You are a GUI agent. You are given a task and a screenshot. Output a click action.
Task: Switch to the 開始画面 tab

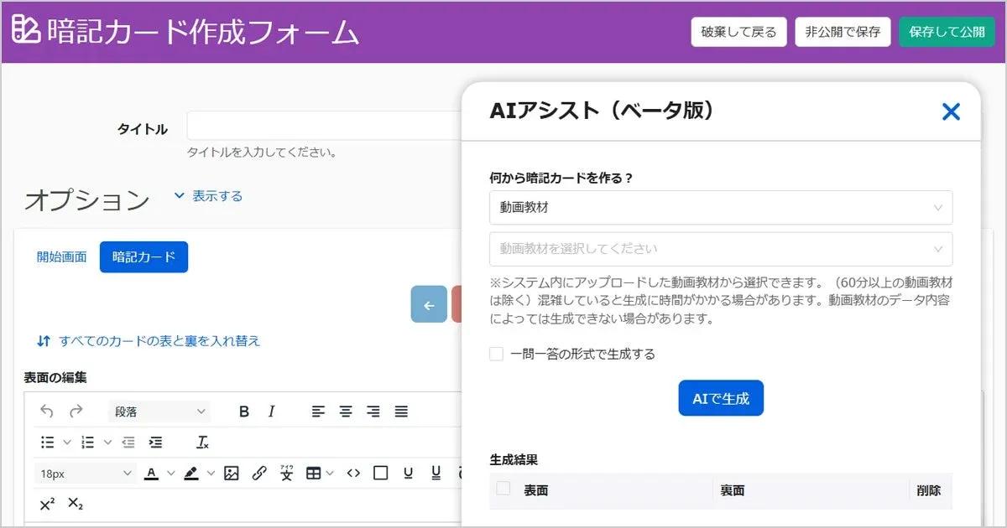[61, 256]
